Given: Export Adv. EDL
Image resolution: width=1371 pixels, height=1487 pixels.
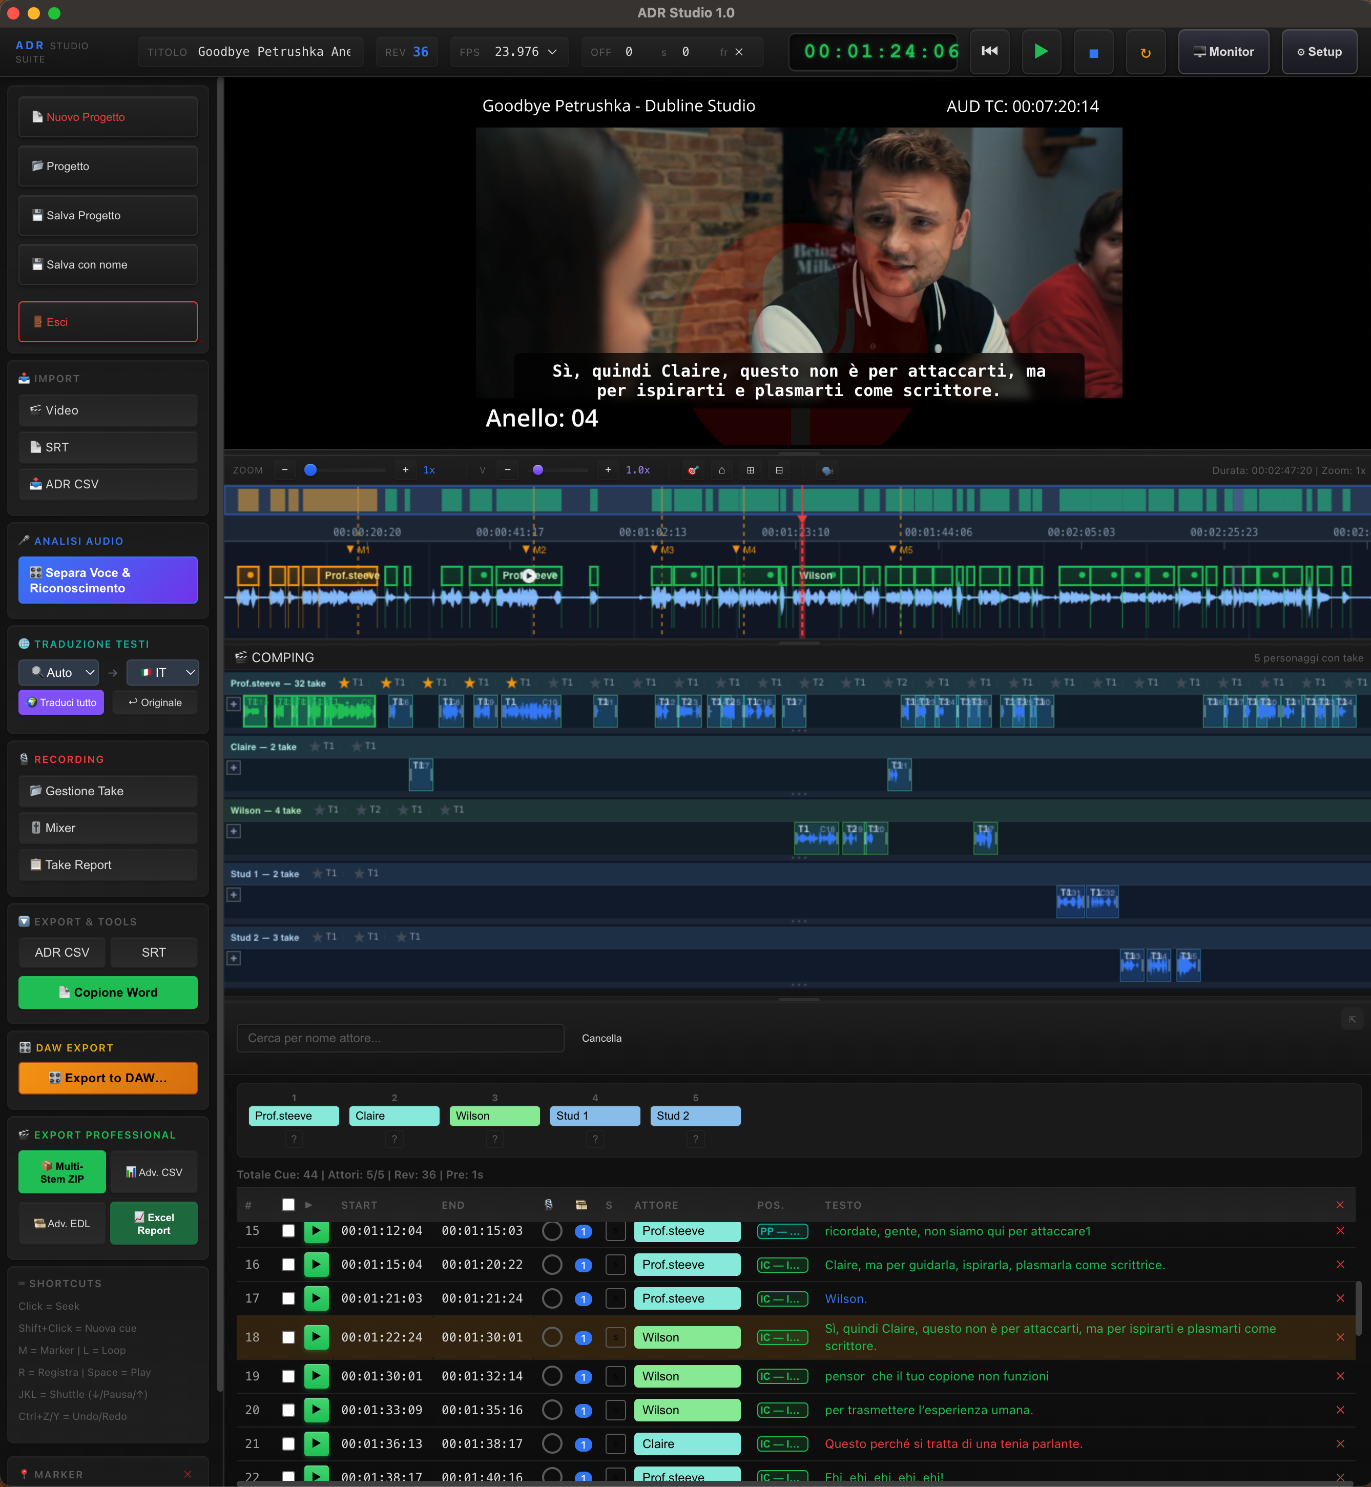Looking at the screenshot, I should 63,1223.
